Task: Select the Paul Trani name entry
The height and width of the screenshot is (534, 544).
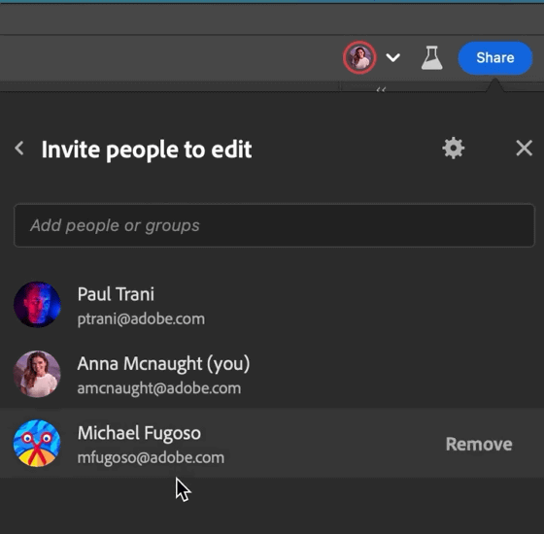Action: [x=116, y=294]
